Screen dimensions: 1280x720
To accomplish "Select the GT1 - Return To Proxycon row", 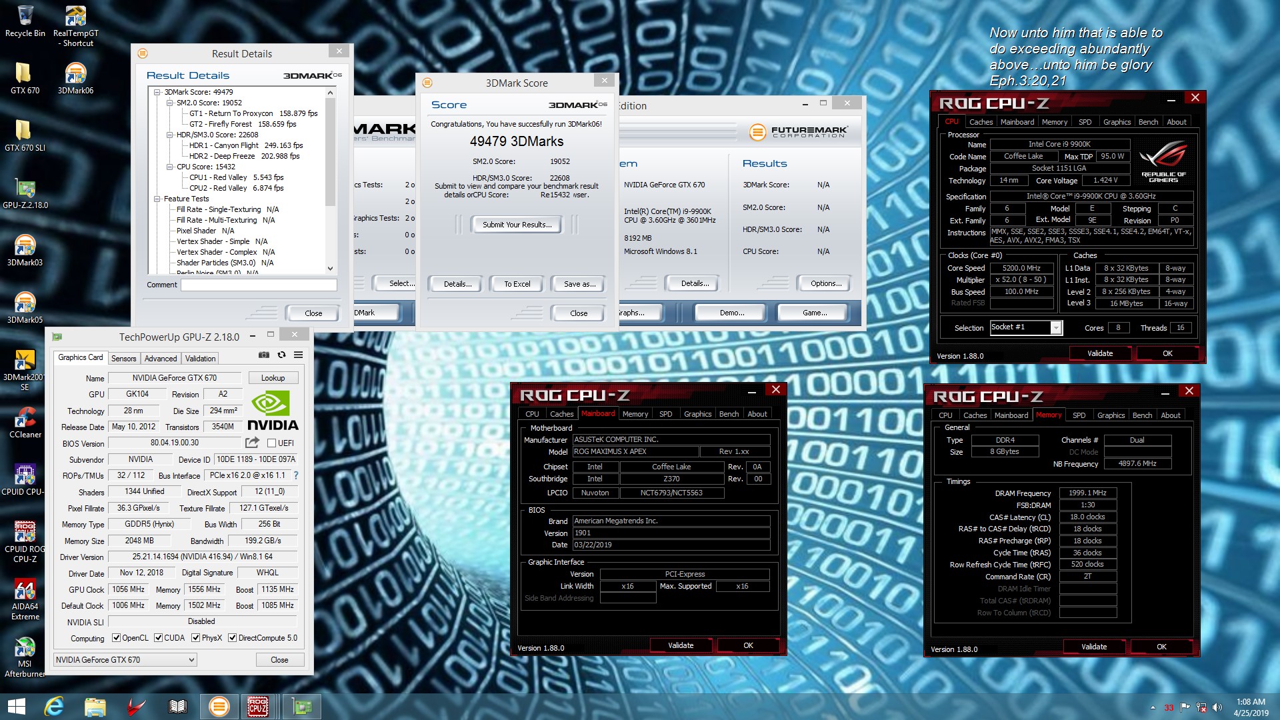I will click(253, 113).
